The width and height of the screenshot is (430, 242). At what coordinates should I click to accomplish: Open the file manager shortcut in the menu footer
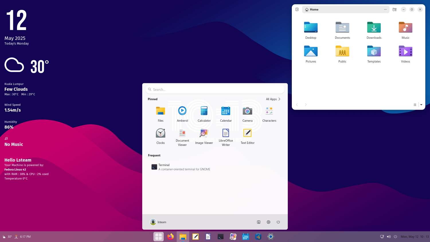point(259,222)
